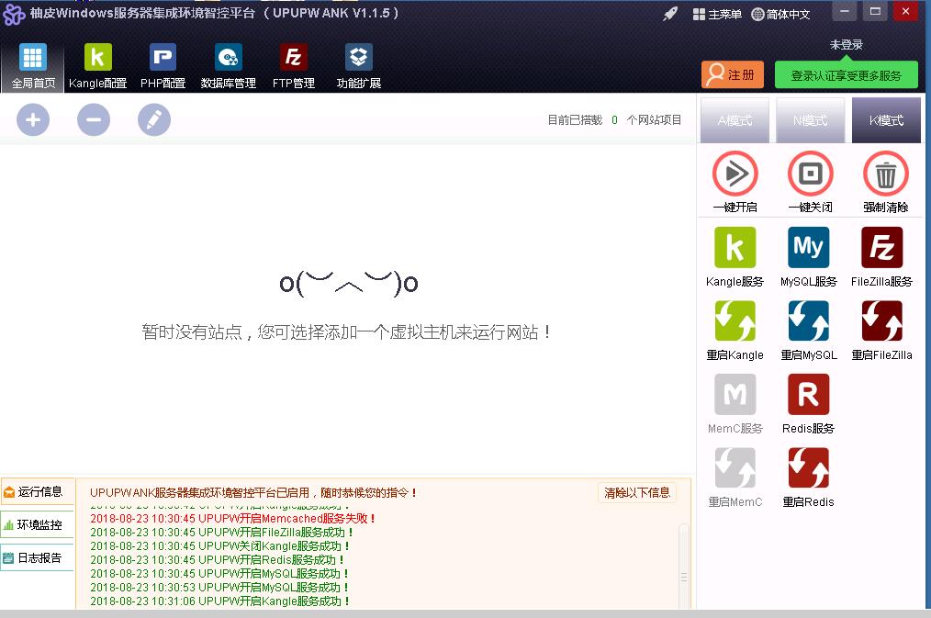The width and height of the screenshot is (931, 618).
Task: Open the PHP配置 tool
Action: tap(162, 64)
